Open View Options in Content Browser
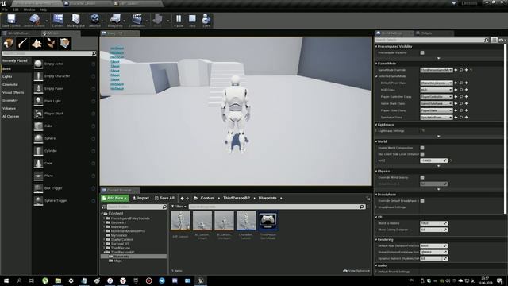The width and height of the screenshot is (508, 286). pos(356,271)
